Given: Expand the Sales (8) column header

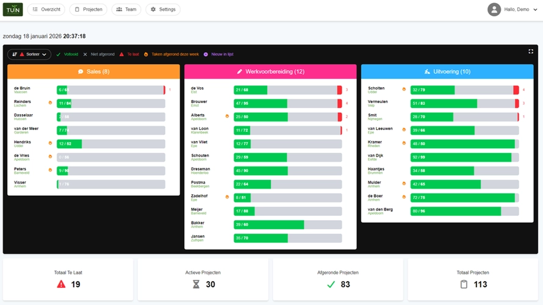Looking at the screenshot, I should [93, 71].
